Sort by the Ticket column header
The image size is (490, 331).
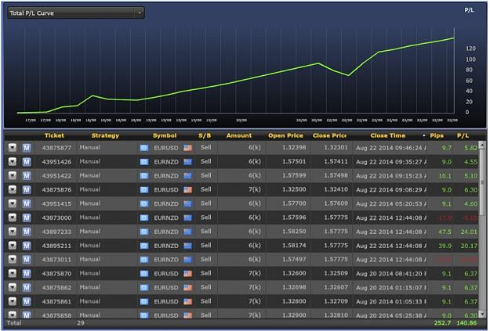(54, 135)
